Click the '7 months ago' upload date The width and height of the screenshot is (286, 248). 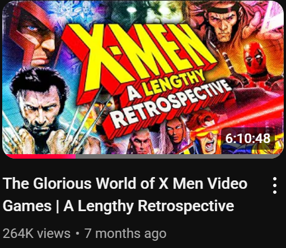(125, 233)
